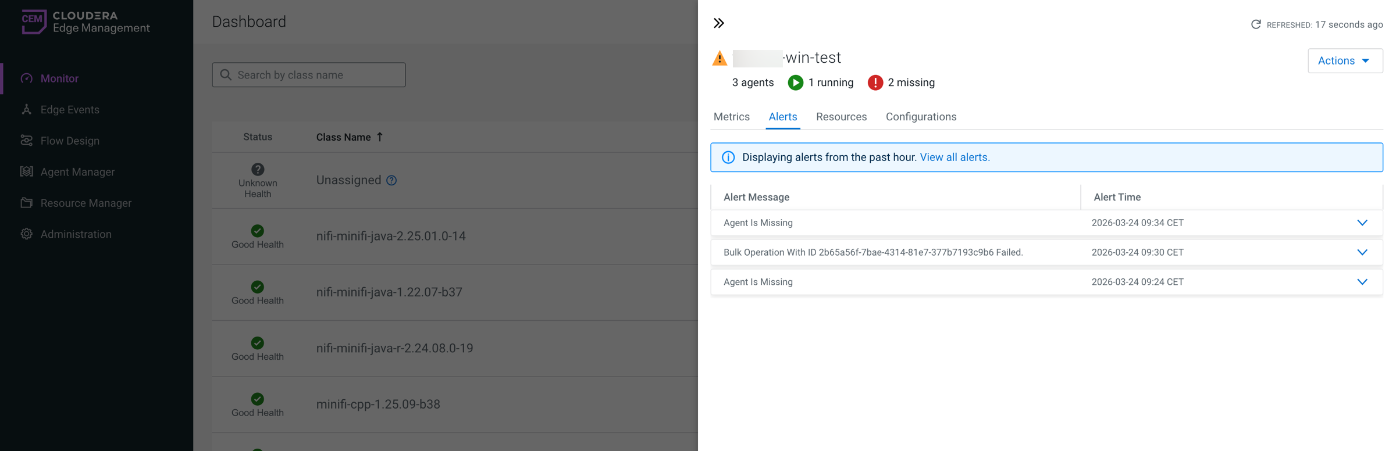Open the Configurations tab
The image size is (1396, 451).
pyautogui.click(x=921, y=117)
